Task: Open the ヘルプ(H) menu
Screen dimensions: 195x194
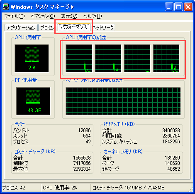Action: pyautogui.click(x=93, y=16)
